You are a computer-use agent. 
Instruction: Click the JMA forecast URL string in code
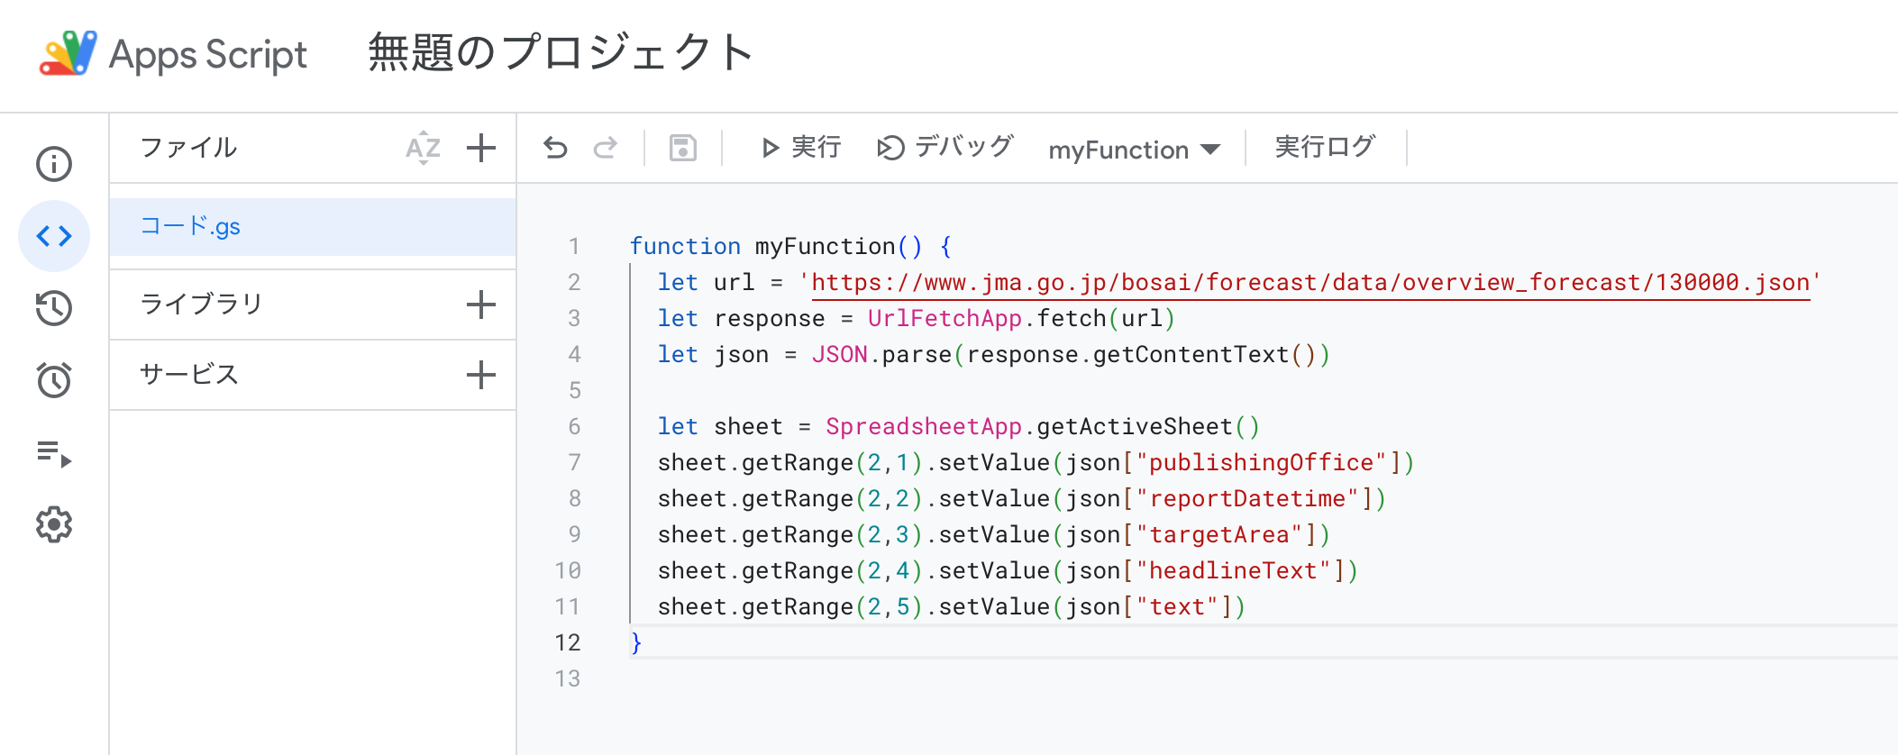(1310, 283)
